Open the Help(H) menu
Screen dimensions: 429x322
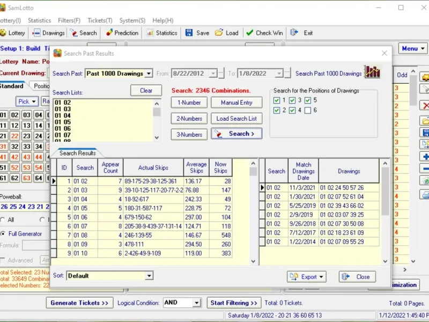163,20
